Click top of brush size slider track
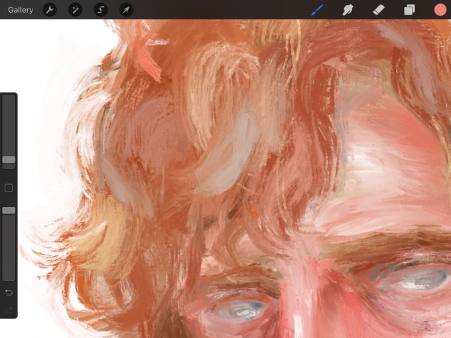This screenshot has height=338, width=451. click(9, 98)
